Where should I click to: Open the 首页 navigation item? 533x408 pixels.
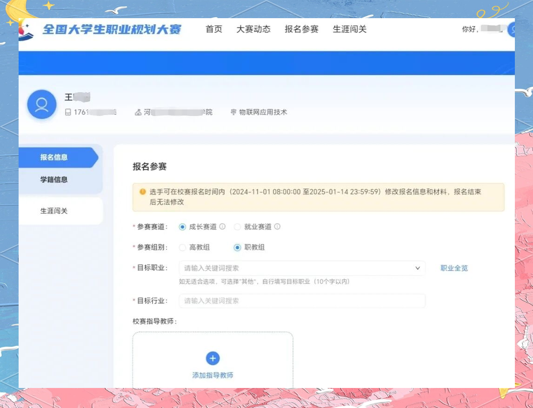(x=213, y=29)
